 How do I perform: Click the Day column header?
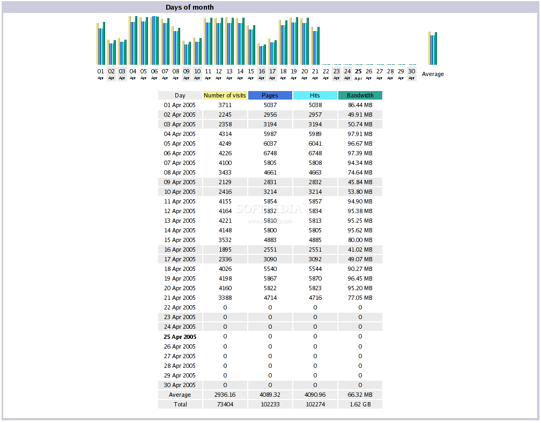click(x=180, y=95)
